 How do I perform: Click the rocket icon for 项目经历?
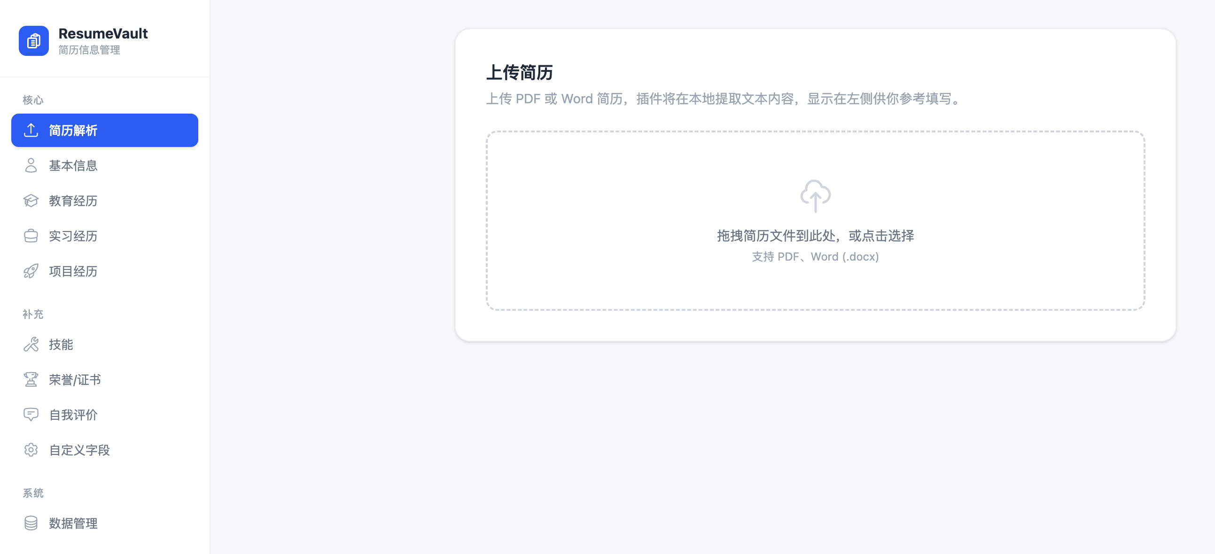click(31, 271)
